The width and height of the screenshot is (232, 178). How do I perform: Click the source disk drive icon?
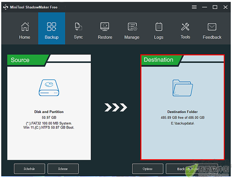pos(49,88)
